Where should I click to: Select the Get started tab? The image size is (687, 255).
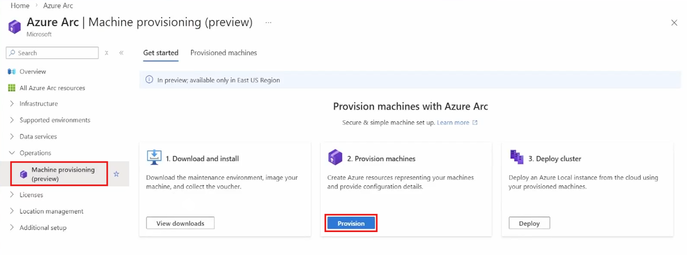click(x=161, y=53)
